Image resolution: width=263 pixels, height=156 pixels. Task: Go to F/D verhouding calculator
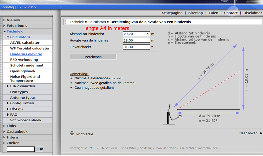point(24,59)
